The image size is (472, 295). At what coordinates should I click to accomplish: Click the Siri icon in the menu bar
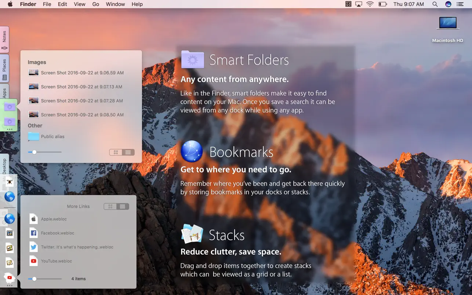[x=448, y=4]
